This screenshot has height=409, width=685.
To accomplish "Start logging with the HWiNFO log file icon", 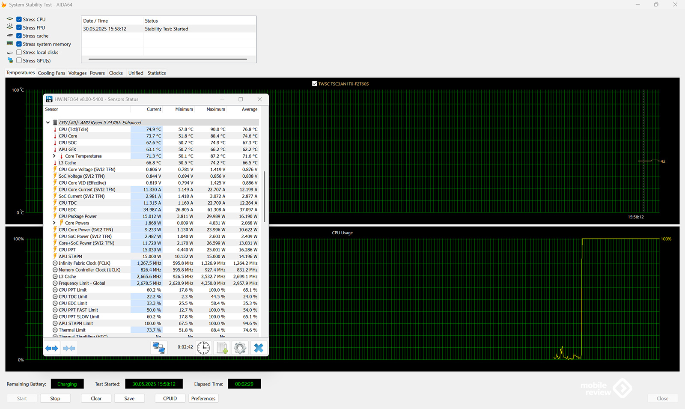I will (222, 348).
